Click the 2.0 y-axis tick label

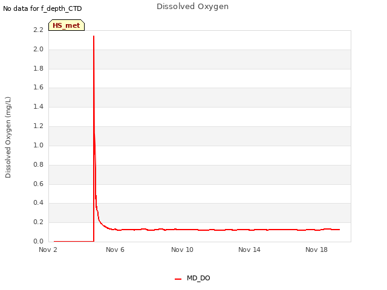(38, 49)
